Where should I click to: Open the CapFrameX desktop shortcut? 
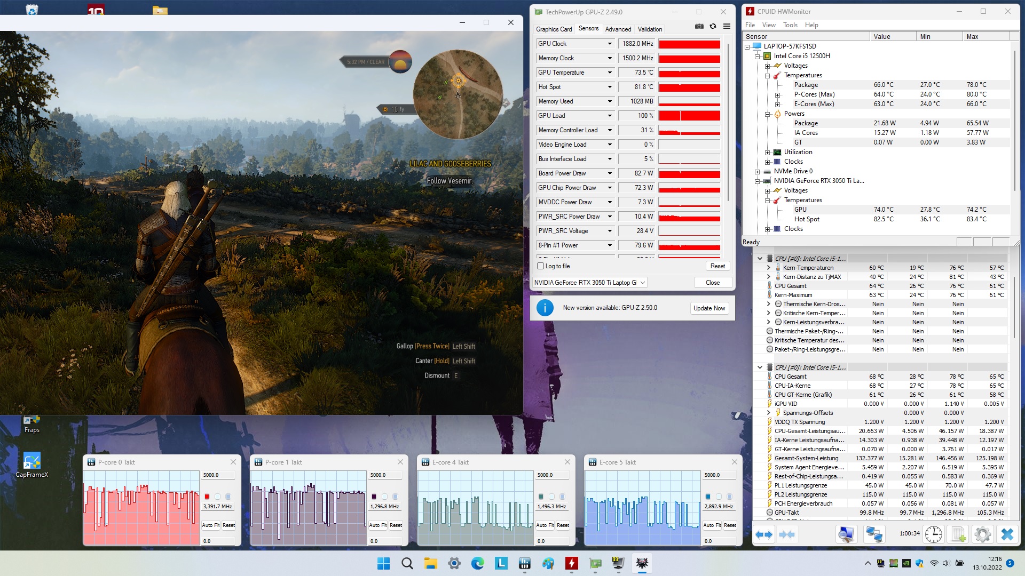(31, 465)
